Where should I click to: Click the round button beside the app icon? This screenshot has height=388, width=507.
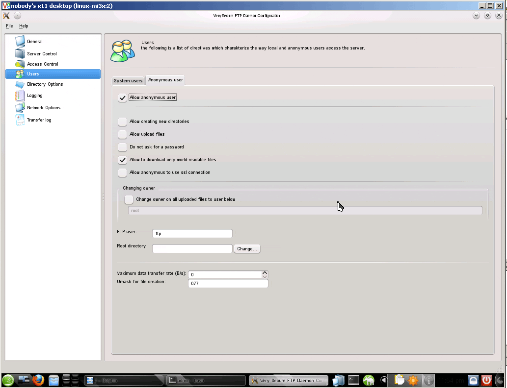(18, 16)
